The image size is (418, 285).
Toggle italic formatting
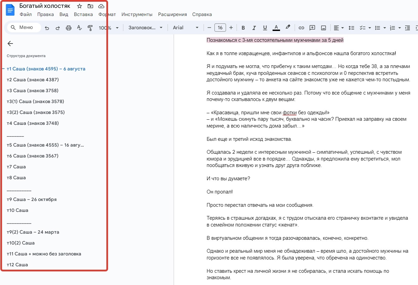click(254, 28)
